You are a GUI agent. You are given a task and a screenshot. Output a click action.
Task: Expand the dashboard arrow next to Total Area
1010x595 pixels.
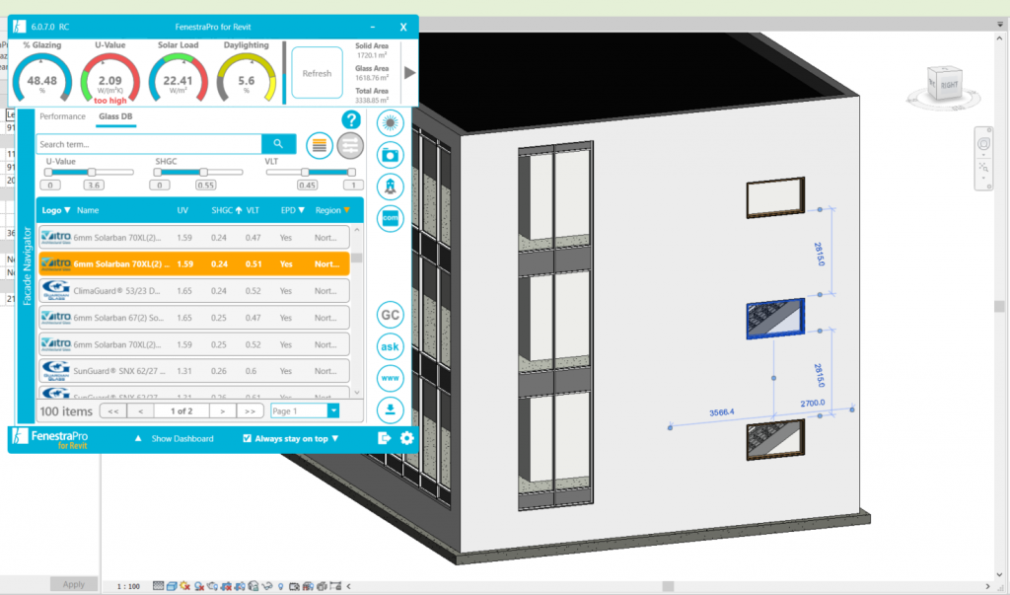409,73
